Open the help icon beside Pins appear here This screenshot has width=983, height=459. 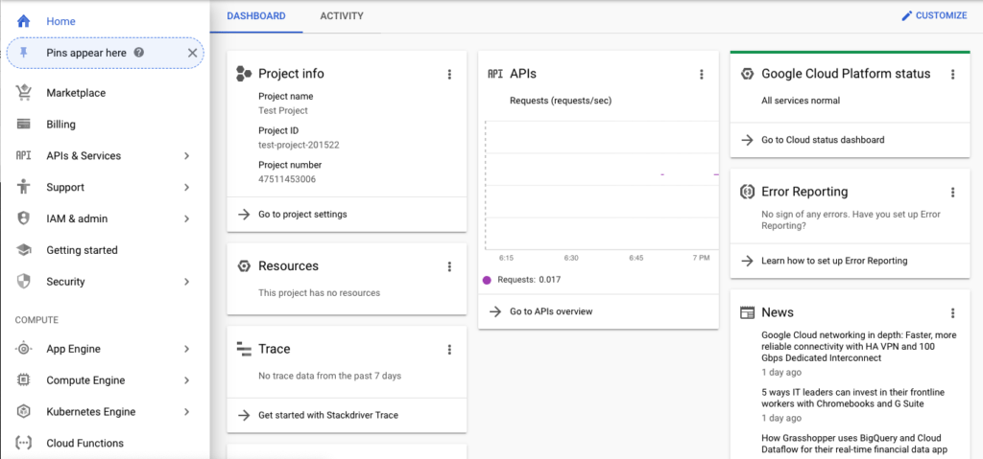[x=139, y=53]
